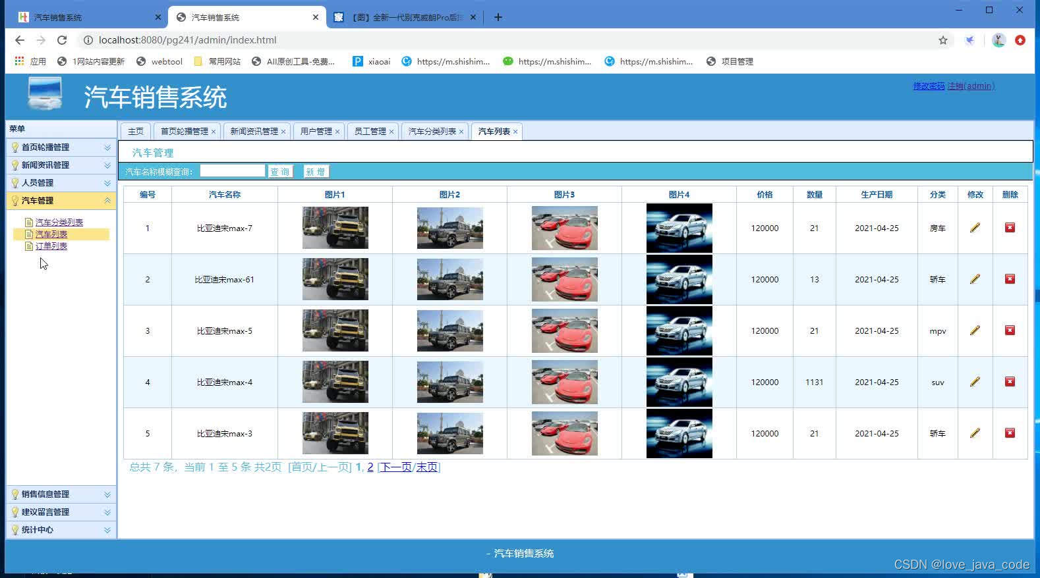Viewport: 1040px width, 578px height.
Task: Expand the 人员管理 menu section
Action: [61, 183]
